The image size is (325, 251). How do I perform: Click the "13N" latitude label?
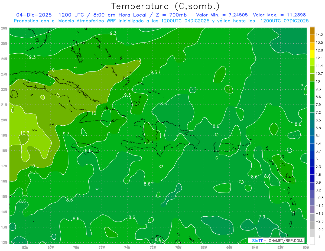[x=4, y=227]
